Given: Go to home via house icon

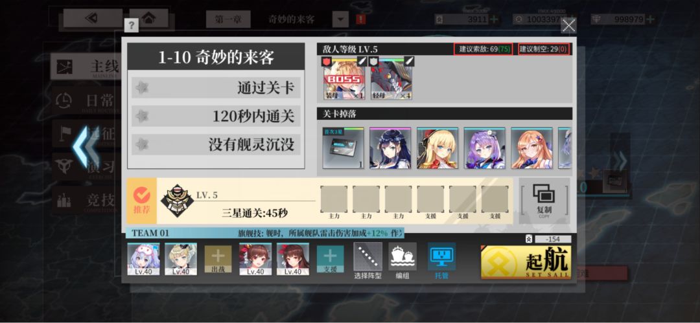Looking at the screenshot, I should tap(148, 18).
